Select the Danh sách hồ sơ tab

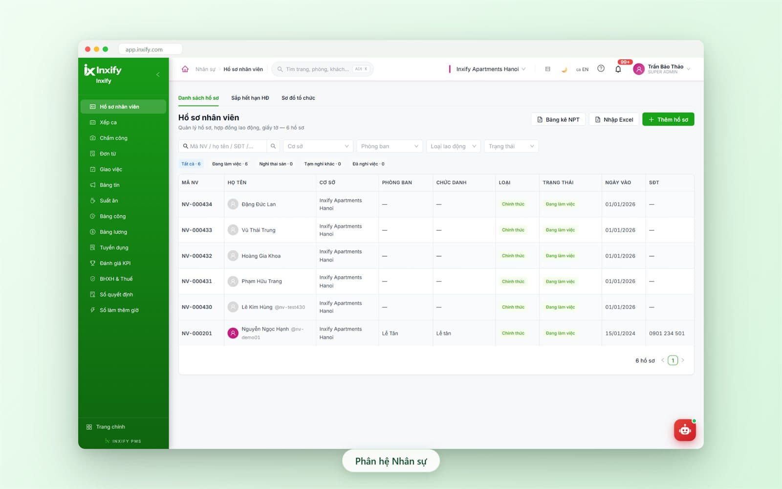click(198, 98)
